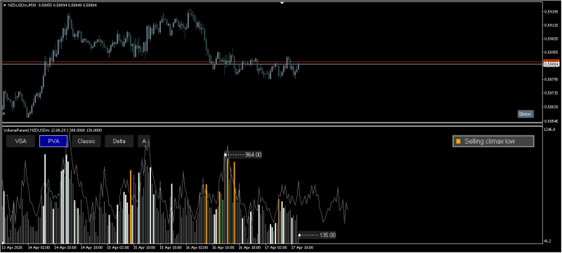The width and height of the screenshot is (562, 253).
Task: Click the 15 Apr 02:00 time label
Action: tap(118, 247)
